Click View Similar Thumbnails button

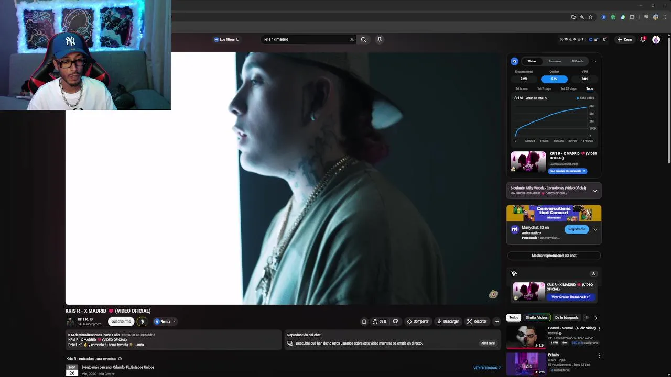[571, 297]
